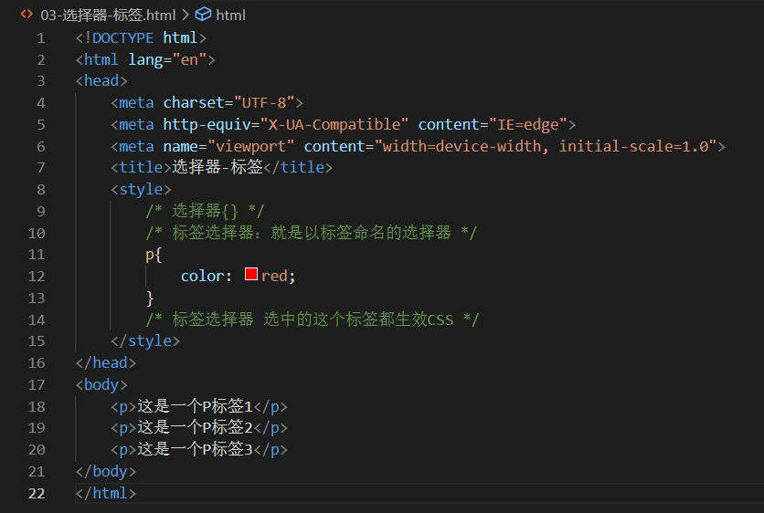The width and height of the screenshot is (764, 513).
Task: Click the lang="en" attribute
Action: pos(167,60)
